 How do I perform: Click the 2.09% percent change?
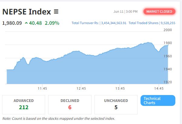pos(52,23)
